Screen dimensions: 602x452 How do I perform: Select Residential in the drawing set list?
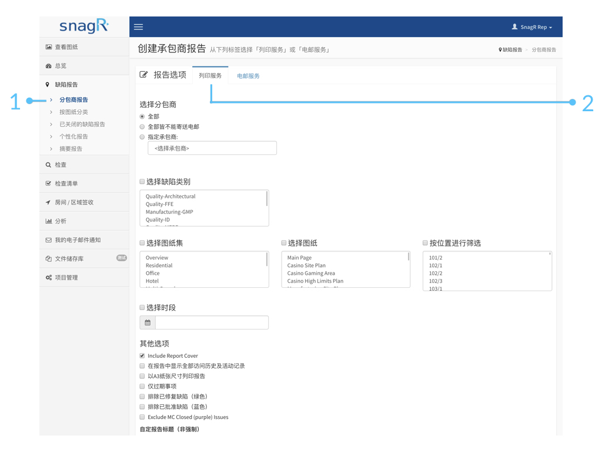159,265
